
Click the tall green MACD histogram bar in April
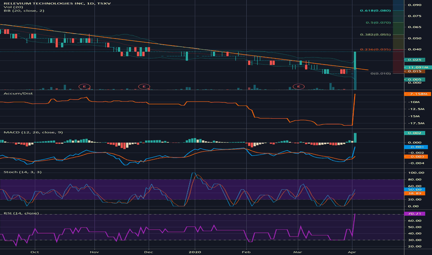(355, 138)
